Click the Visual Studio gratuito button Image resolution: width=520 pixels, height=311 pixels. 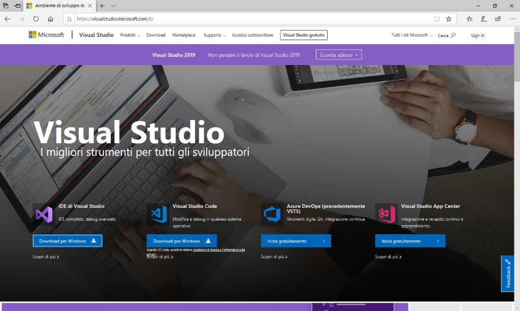point(304,35)
